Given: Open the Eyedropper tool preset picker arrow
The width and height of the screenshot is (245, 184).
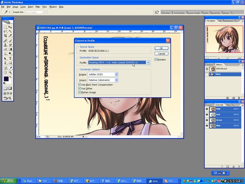Looking at the screenshot, I should pyautogui.click(x=10, y=12).
